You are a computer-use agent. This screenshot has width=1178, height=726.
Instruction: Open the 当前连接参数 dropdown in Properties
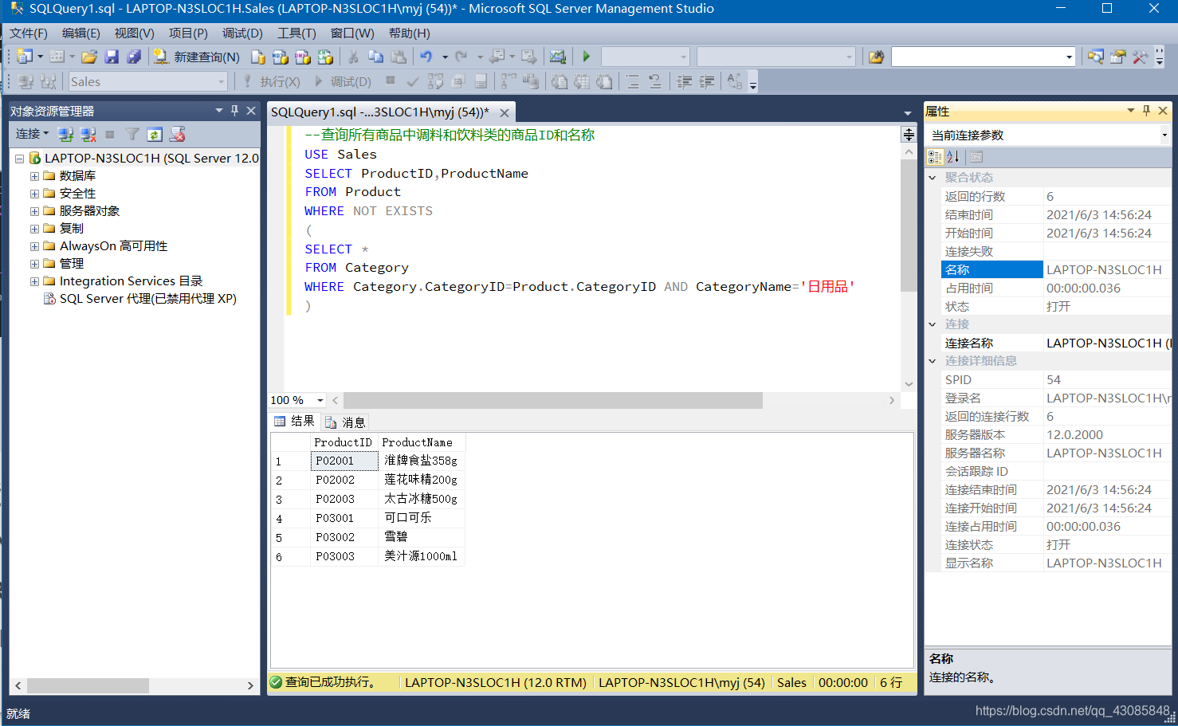coord(1164,135)
